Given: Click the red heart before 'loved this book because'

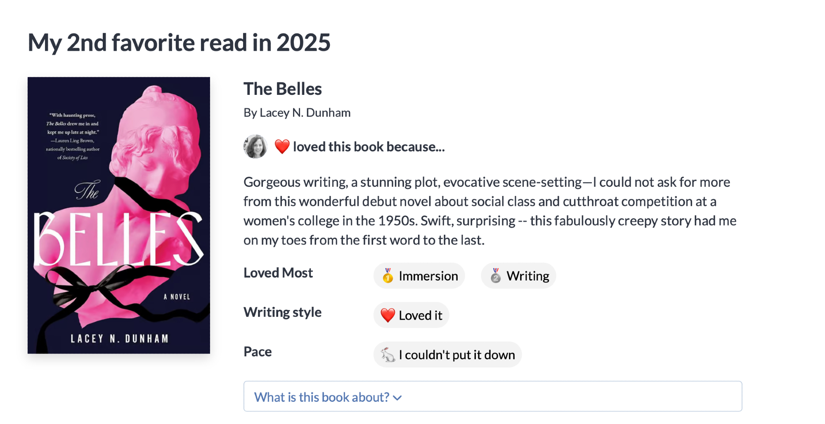Looking at the screenshot, I should click(282, 146).
